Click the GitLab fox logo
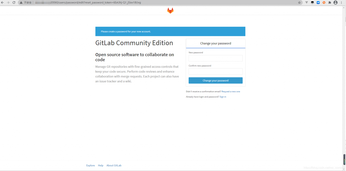Image resolution: width=346 pixels, height=171 pixels. point(170,11)
